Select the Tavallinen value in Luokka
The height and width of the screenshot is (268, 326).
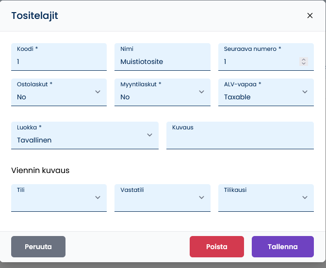coord(34,140)
